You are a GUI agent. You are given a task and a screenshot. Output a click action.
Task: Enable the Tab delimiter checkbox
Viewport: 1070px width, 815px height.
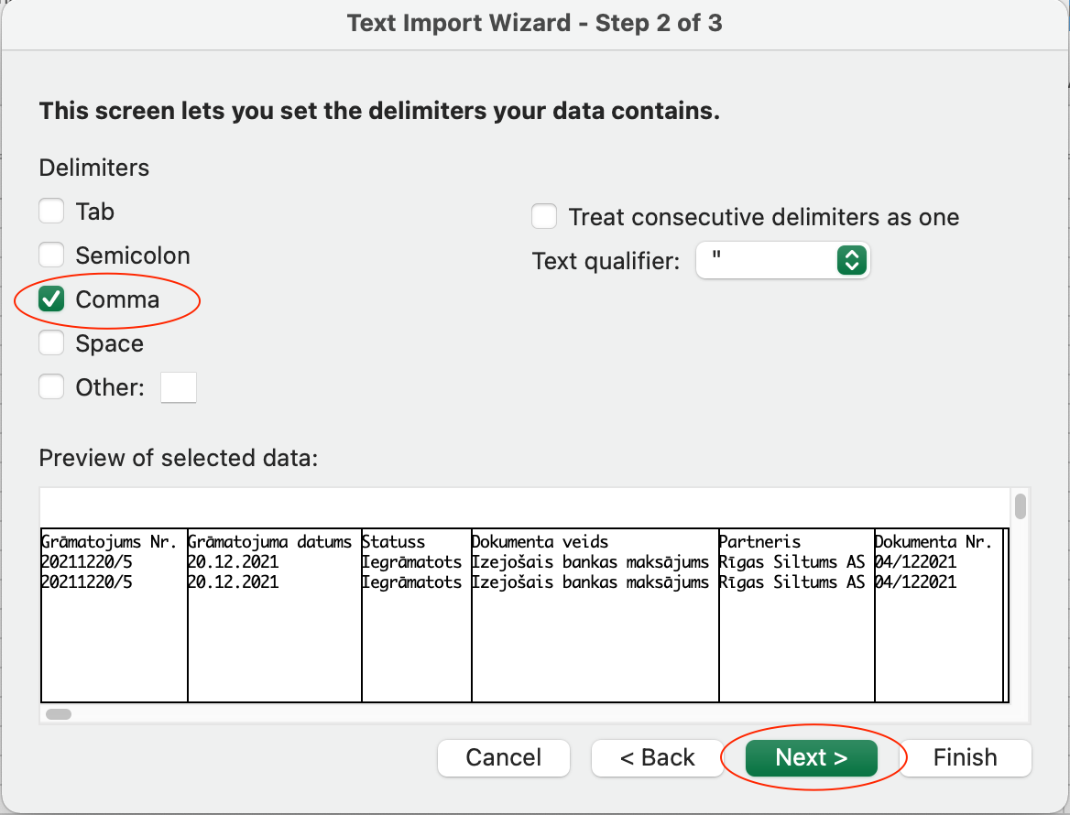51,212
